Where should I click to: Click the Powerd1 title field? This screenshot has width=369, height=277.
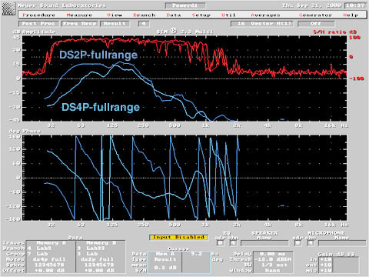(x=185, y=5)
